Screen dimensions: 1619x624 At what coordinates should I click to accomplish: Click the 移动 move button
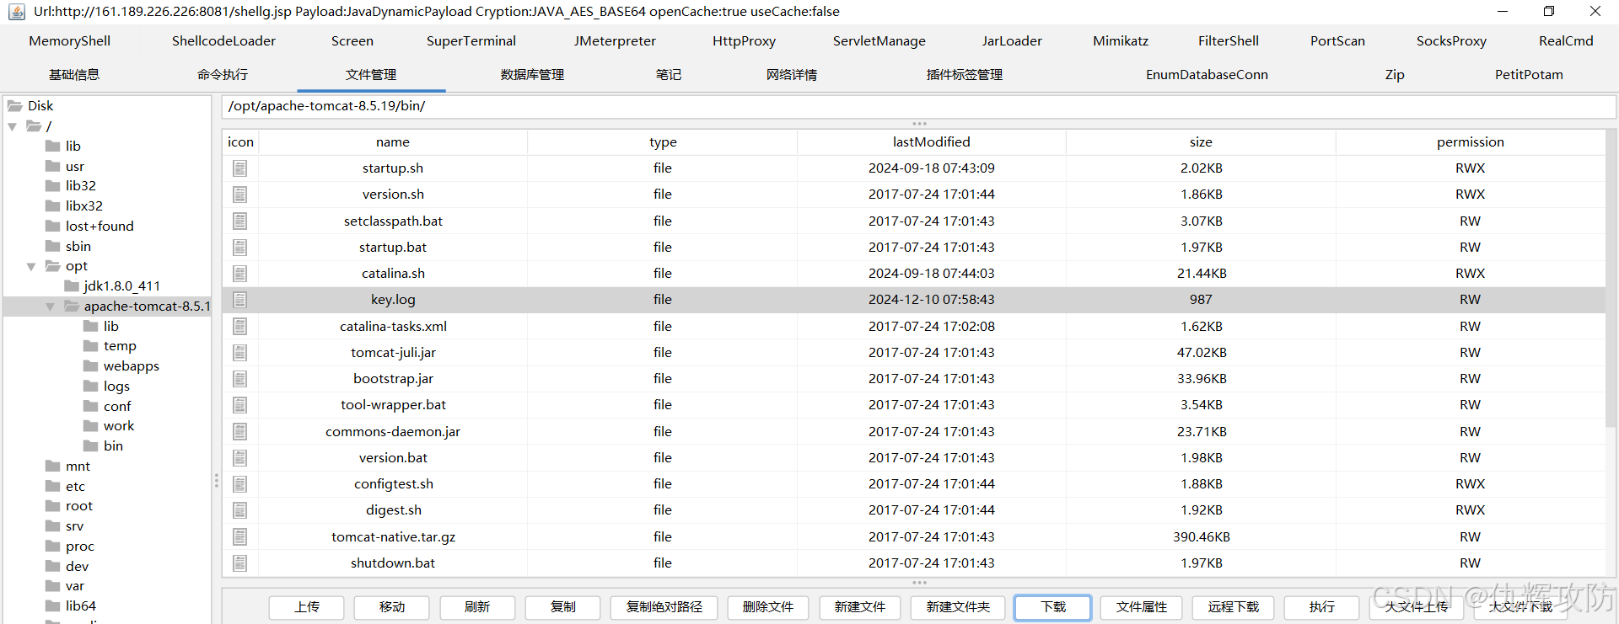392,607
